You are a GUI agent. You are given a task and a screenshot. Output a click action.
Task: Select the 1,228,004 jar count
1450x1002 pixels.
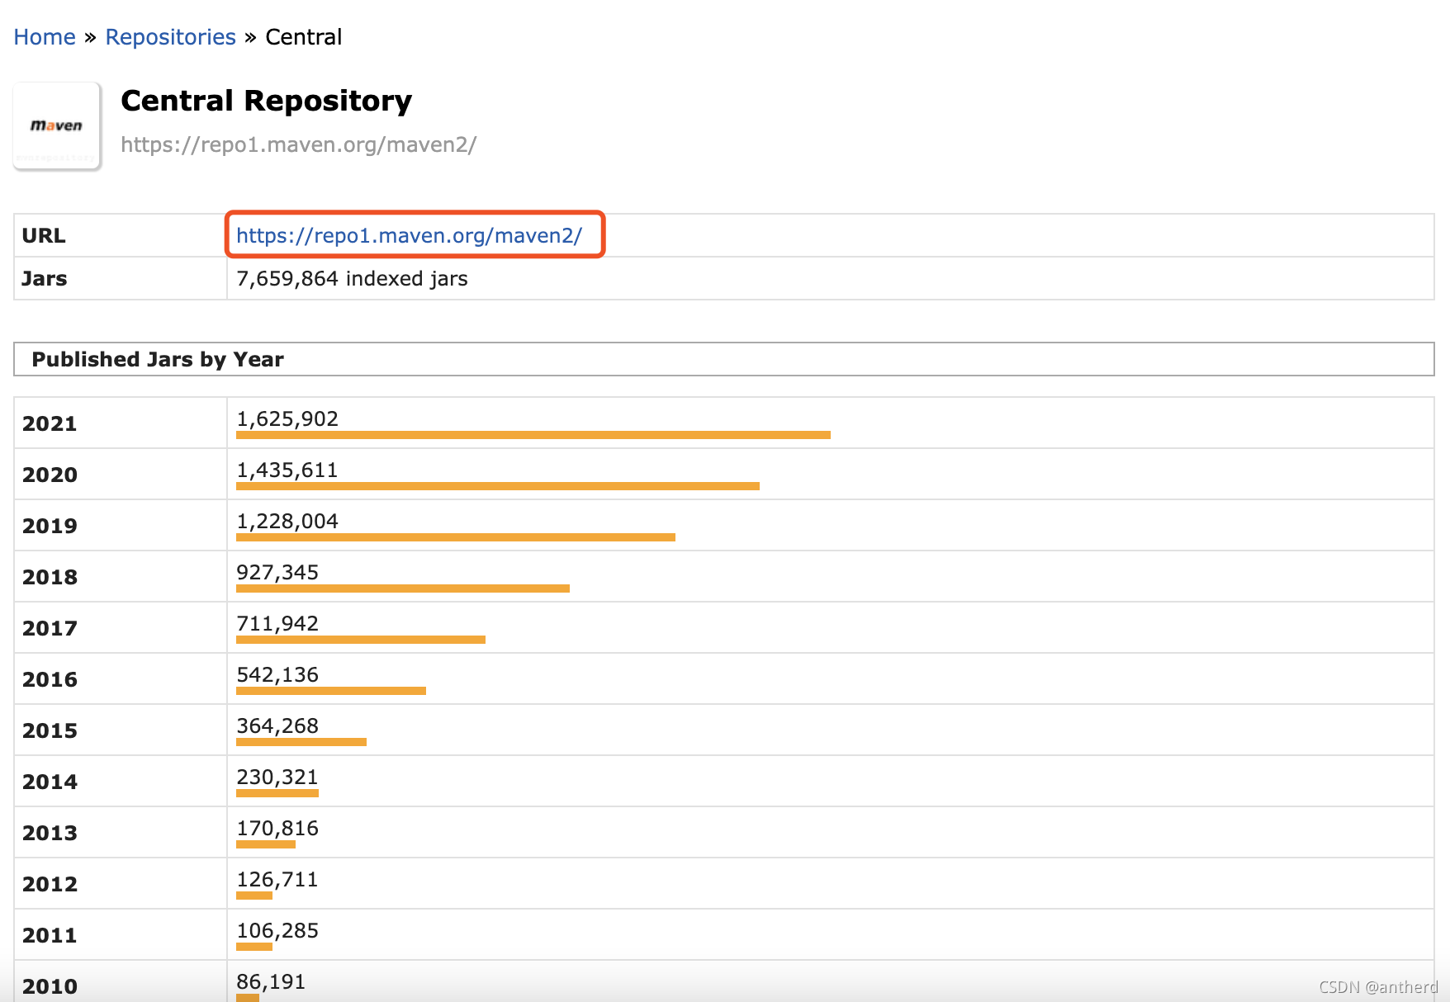coord(287,521)
